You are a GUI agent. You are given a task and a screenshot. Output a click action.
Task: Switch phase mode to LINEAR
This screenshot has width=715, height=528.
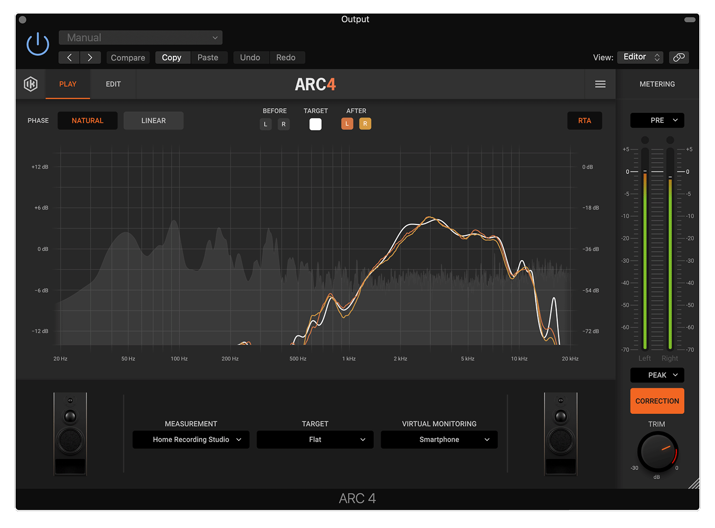153,121
